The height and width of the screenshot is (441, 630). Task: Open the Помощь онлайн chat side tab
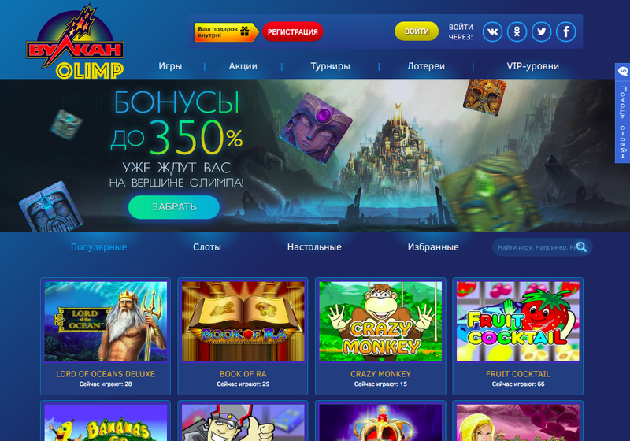pos(622,113)
